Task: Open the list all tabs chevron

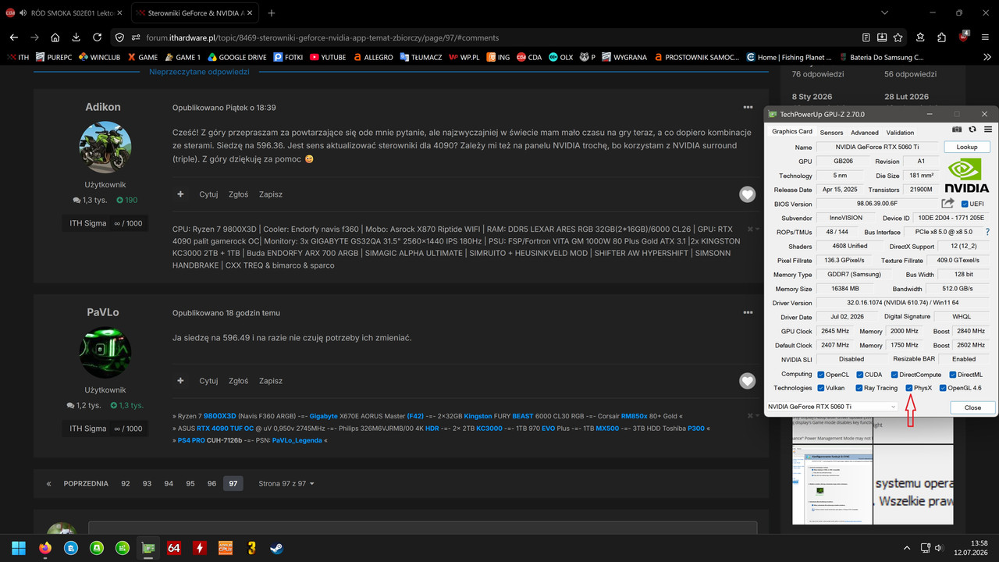Action: coord(884,13)
